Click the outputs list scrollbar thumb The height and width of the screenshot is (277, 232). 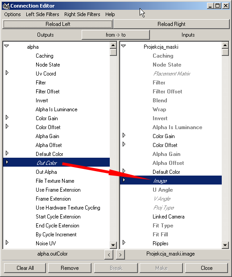click(x=113, y=52)
